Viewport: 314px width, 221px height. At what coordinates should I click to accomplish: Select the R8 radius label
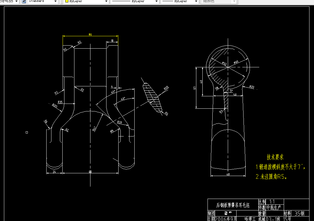click(217, 88)
